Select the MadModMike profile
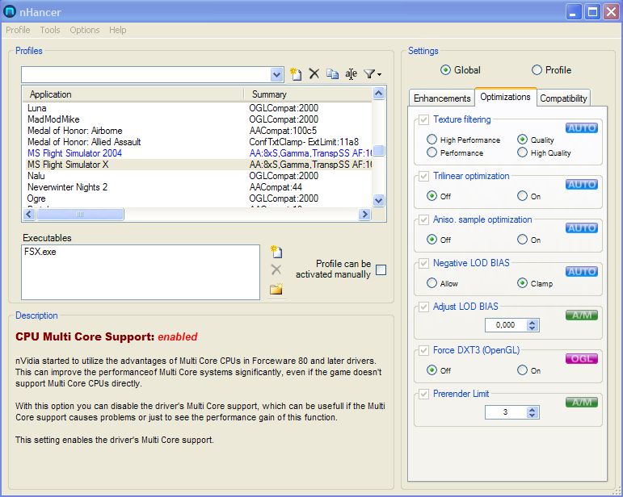623x497 pixels. (198, 119)
